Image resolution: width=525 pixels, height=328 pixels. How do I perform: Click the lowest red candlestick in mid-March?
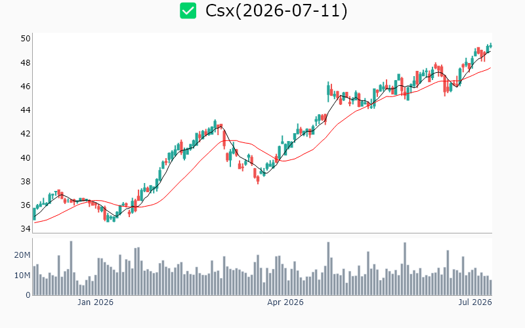258,180
